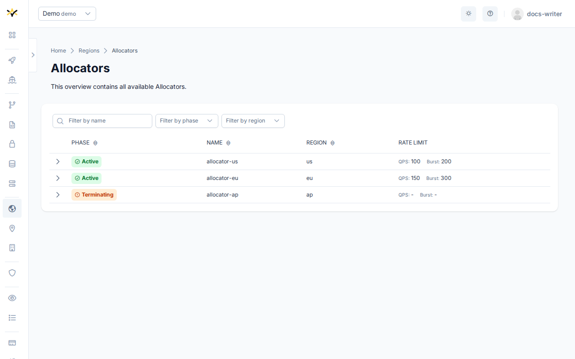Screen dimensions: 575x359
Task: Click the region cell 'ap'
Action: pos(310,195)
